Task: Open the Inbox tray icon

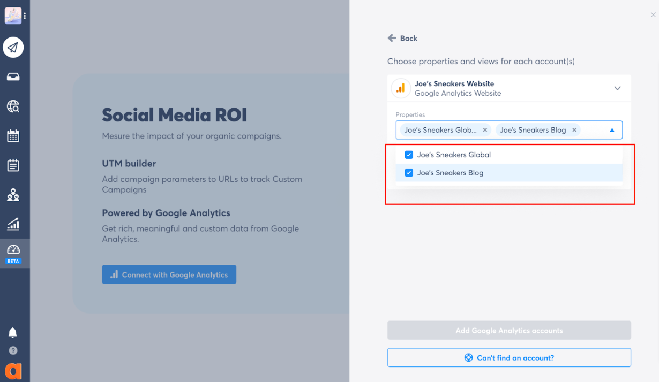Action: [13, 77]
